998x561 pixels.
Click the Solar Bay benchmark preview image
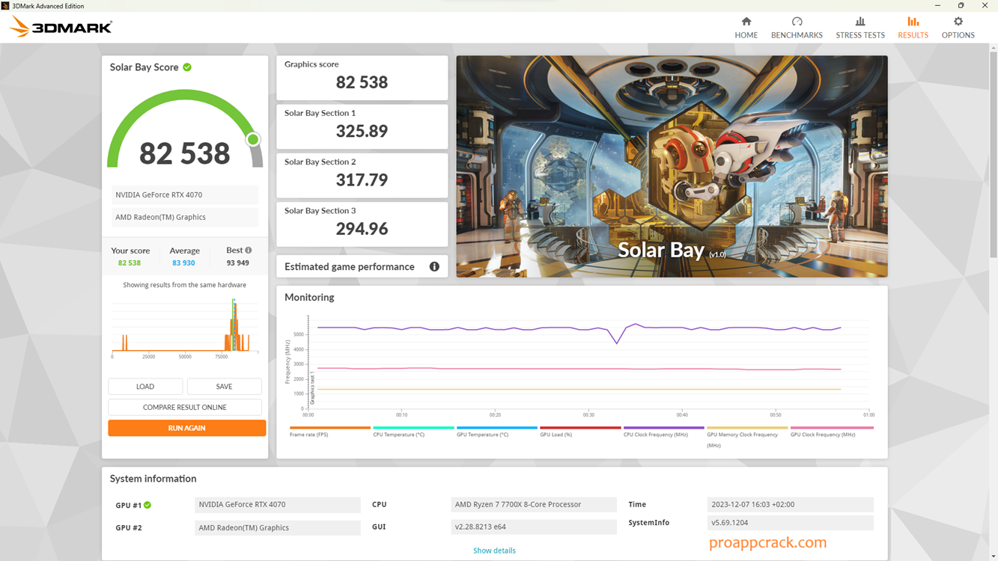pyautogui.click(x=672, y=165)
